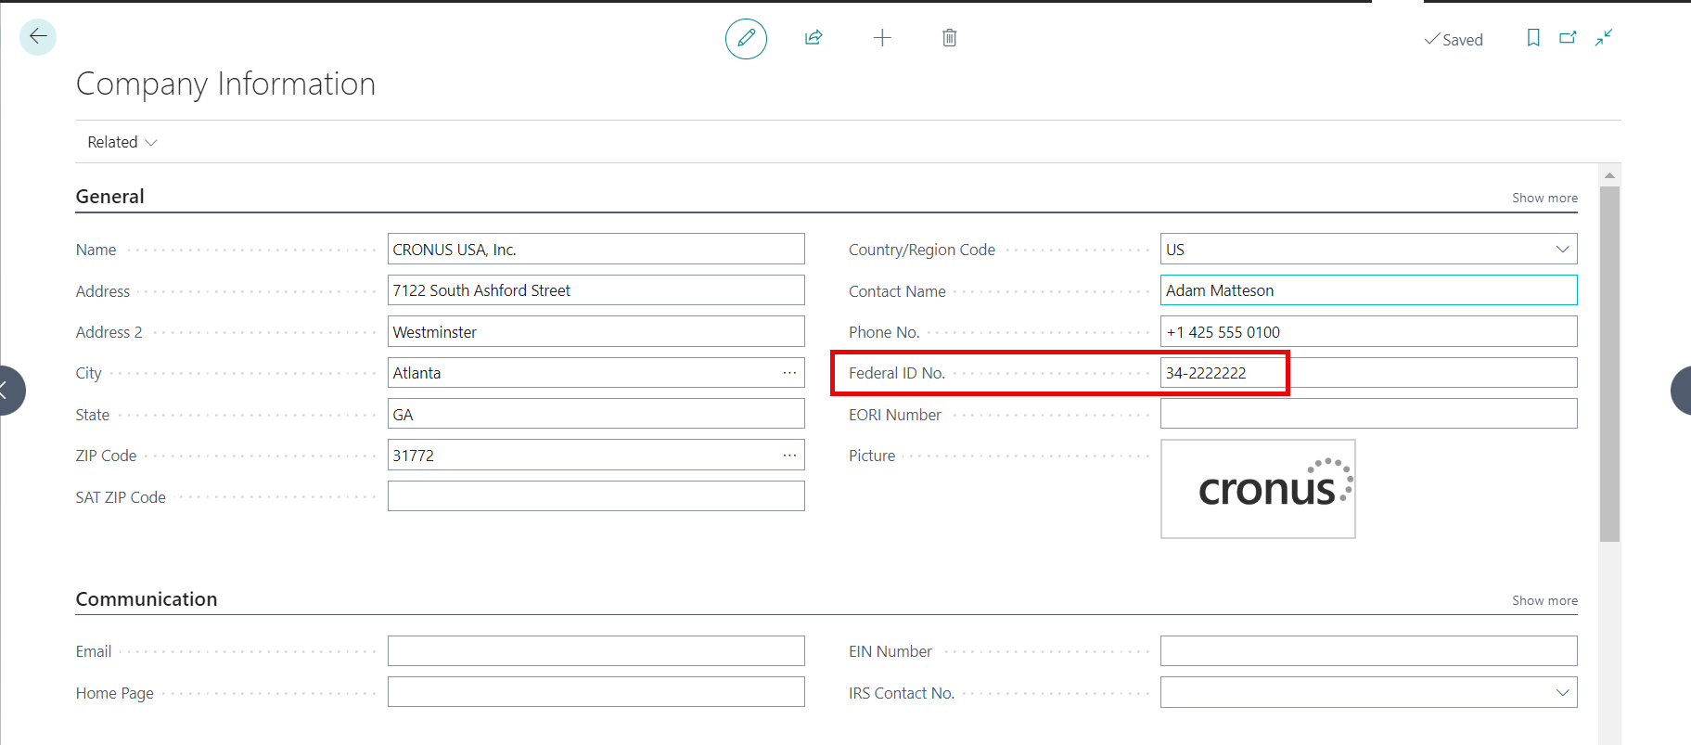Viewport: 1691px width, 745px height.
Task: Open page in new window icon
Action: point(1568,38)
